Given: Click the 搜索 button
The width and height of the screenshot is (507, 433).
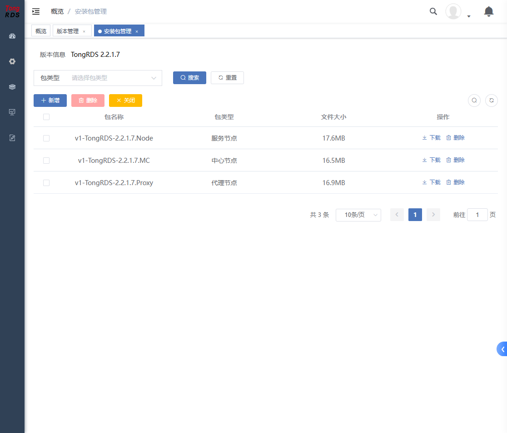Looking at the screenshot, I should pyautogui.click(x=189, y=78).
